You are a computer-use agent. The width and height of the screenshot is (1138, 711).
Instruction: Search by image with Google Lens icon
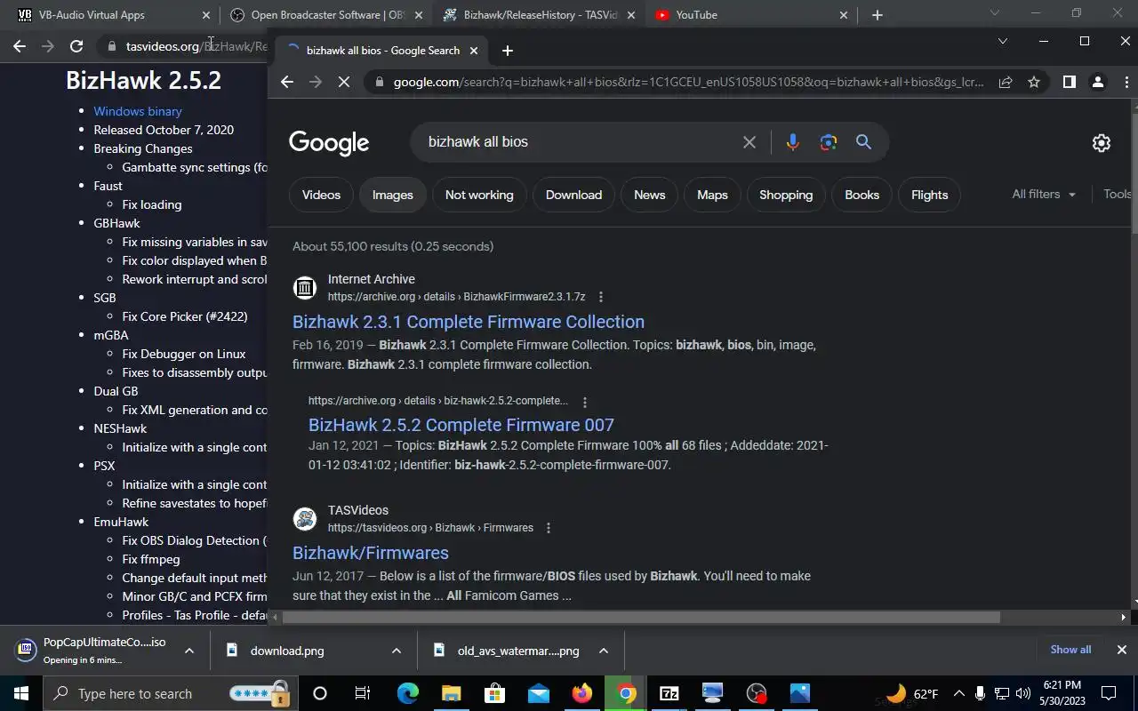coord(829,142)
